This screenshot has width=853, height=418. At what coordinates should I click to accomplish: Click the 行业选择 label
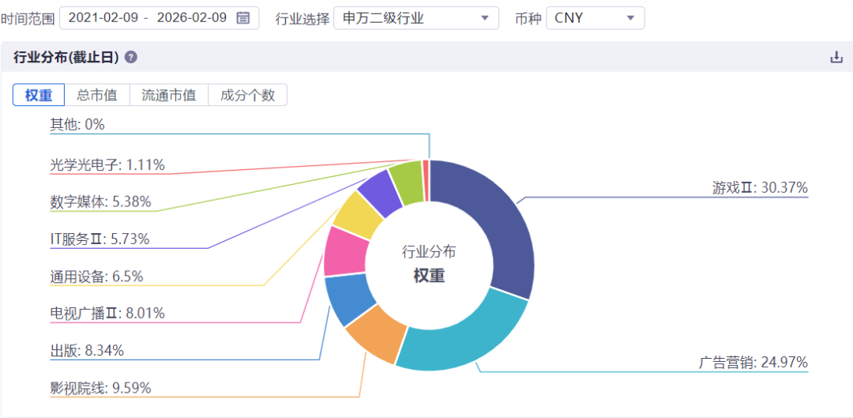click(302, 18)
